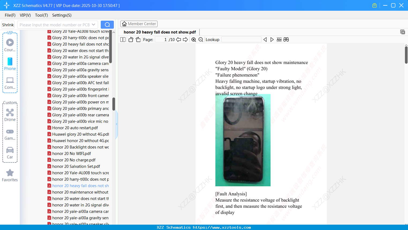The image size is (408, 230).
Task: Click the yellow VIP store icon in title bar
Action: pos(375,5)
